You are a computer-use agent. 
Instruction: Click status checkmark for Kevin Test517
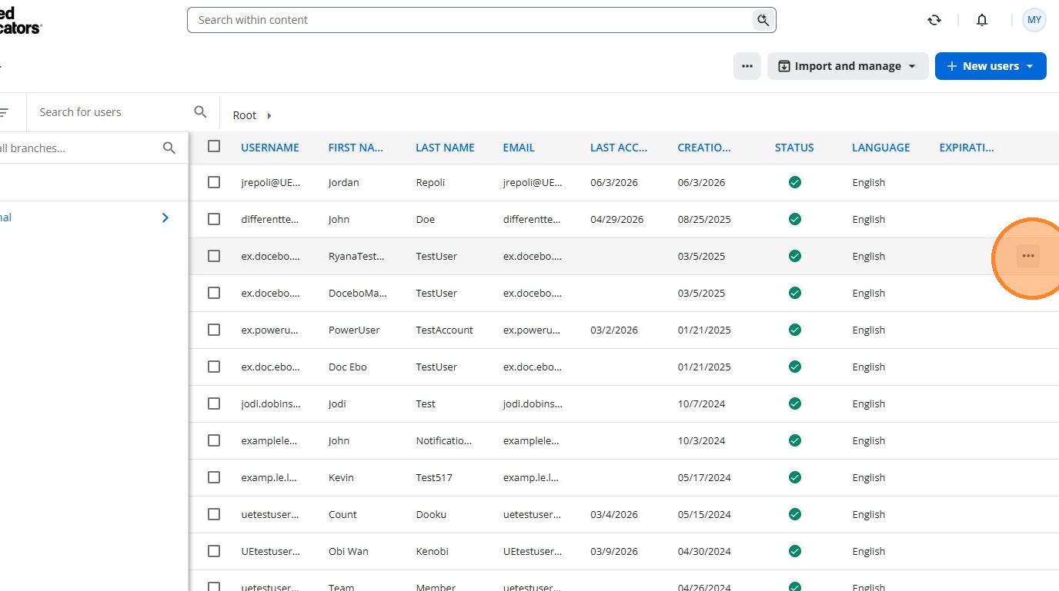795,477
